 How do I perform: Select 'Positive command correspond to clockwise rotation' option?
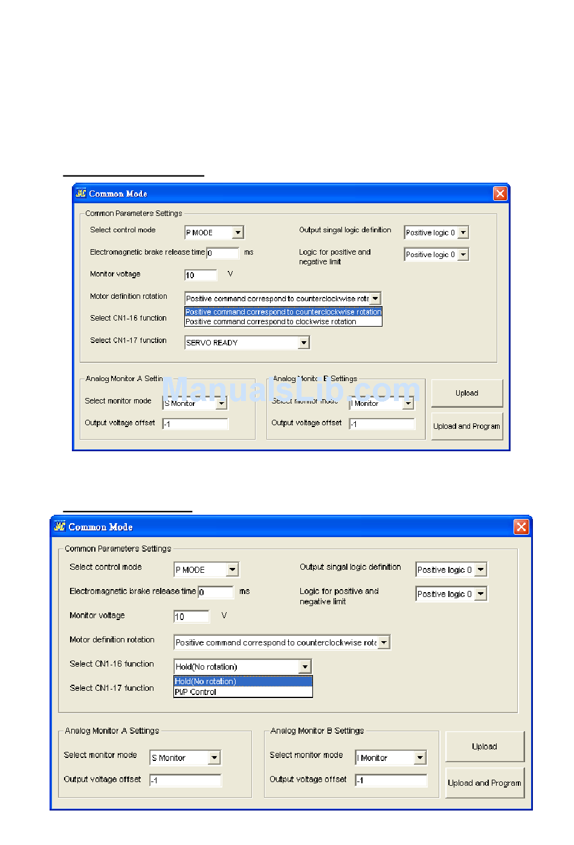click(283, 322)
